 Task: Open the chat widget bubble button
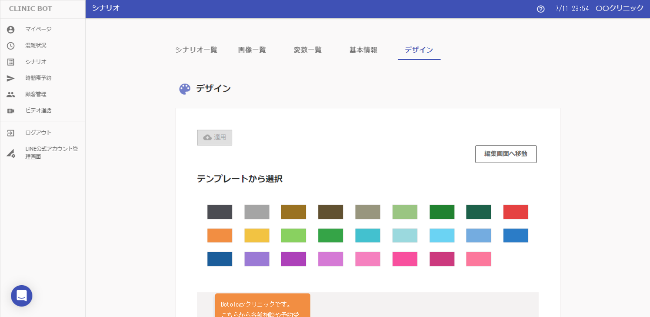click(x=21, y=296)
